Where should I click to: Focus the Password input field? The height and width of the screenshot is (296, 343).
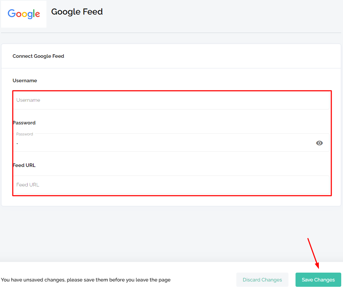coord(171,143)
